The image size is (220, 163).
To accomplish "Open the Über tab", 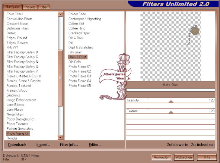I will [x=44, y=7].
